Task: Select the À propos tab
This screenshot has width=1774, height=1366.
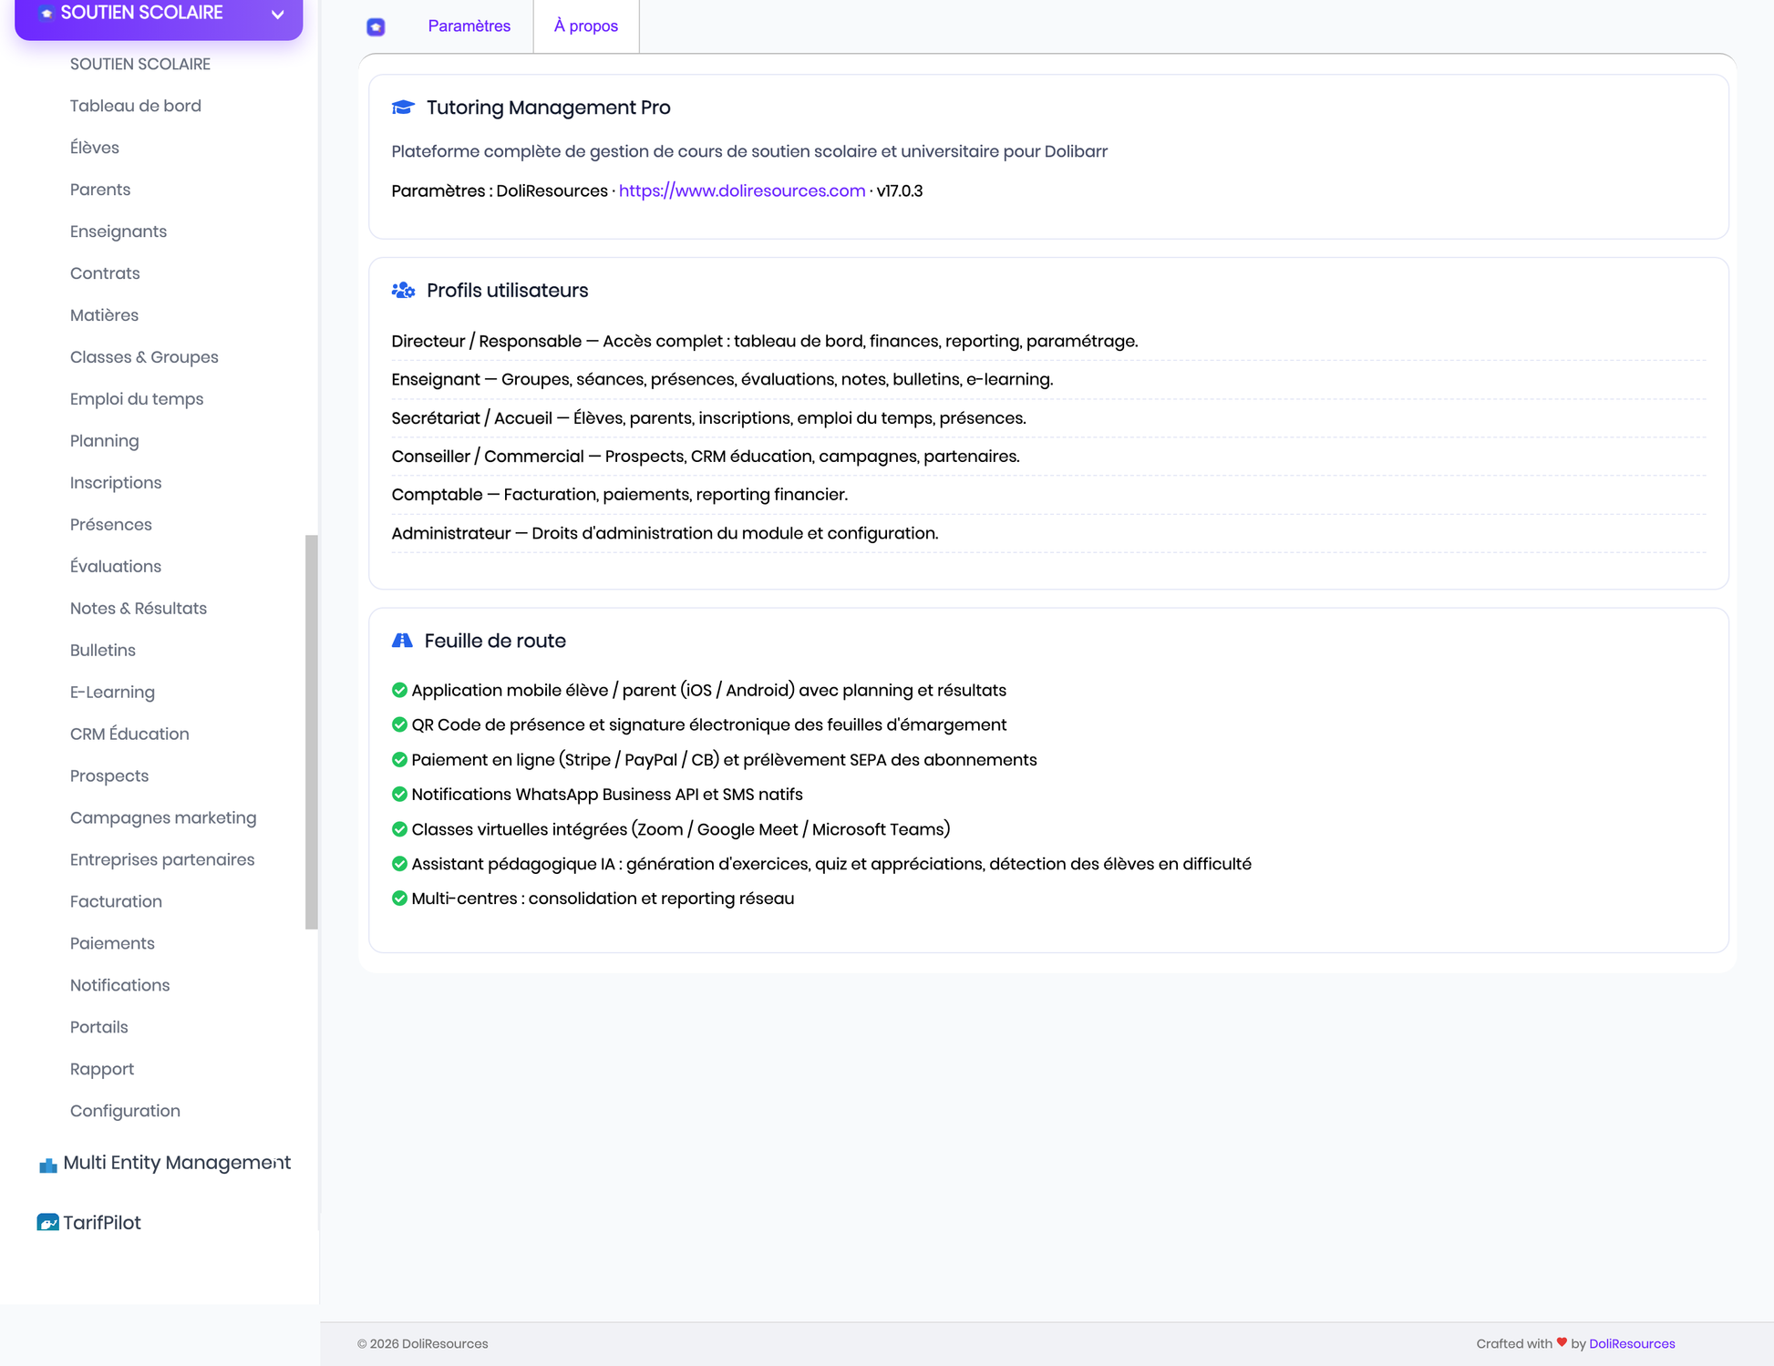Action: (586, 26)
